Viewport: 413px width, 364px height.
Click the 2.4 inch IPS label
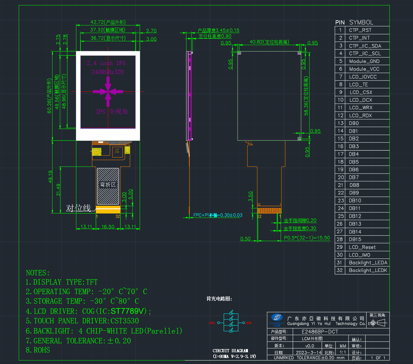[106, 63]
